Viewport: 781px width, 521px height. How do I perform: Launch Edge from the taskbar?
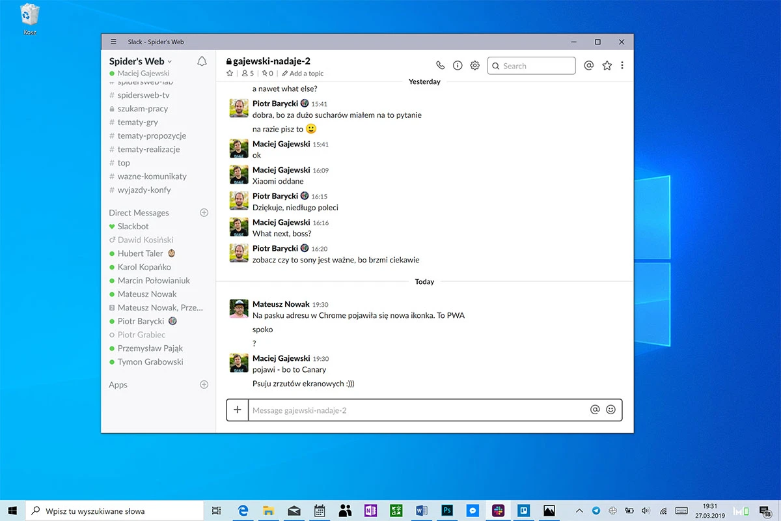[x=243, y=511]
